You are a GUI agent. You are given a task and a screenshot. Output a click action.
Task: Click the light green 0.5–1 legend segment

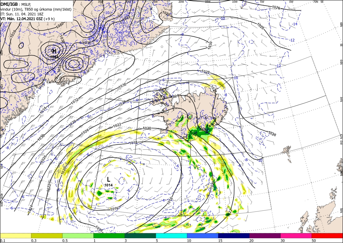pyautogui.click(x=78, y=235)
